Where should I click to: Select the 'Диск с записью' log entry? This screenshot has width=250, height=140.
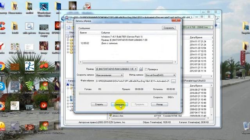[109, 43]
